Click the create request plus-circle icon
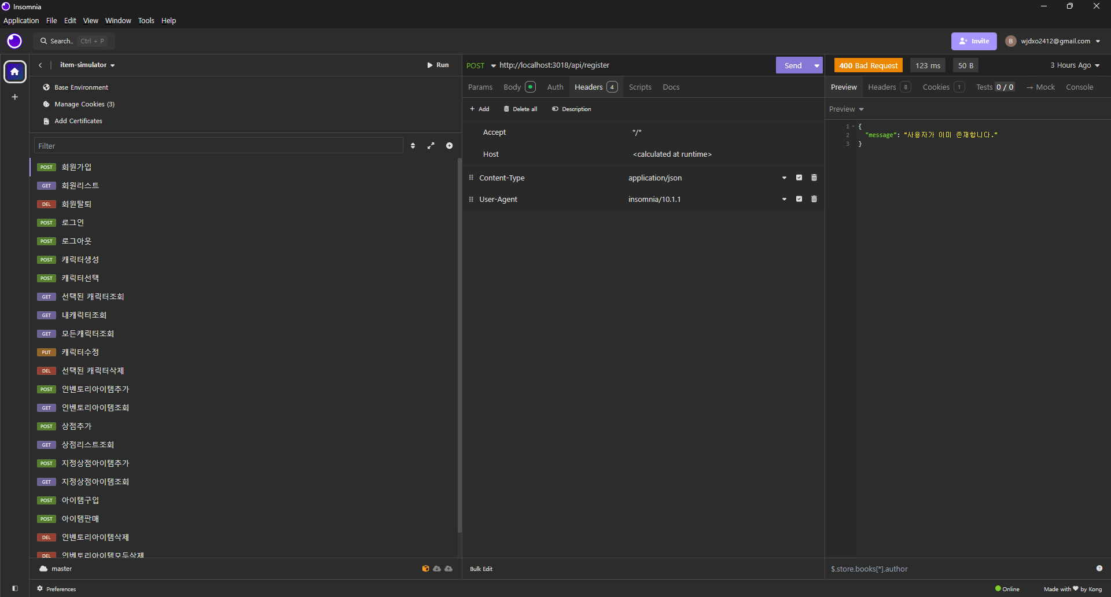1111x597 pixels. (x=450, y=146)
